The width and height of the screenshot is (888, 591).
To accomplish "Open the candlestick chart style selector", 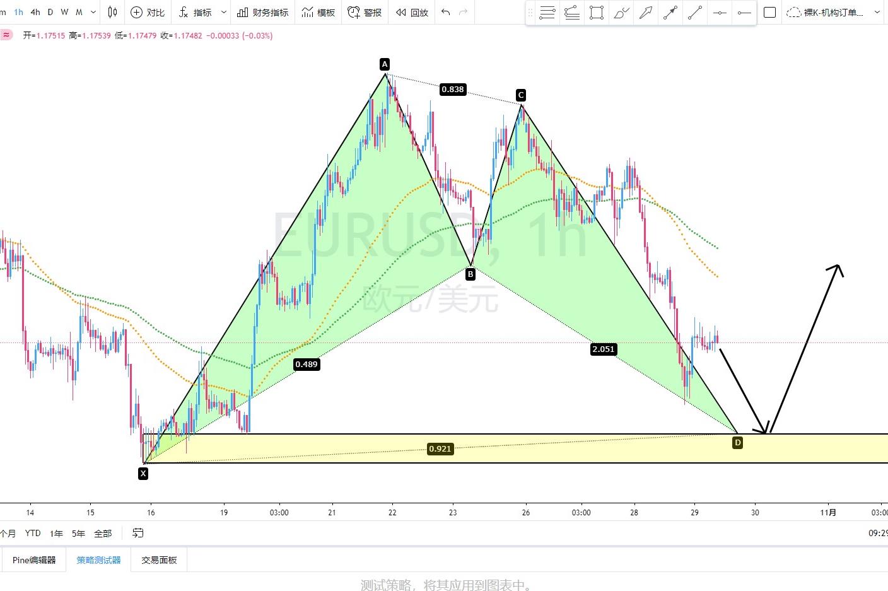I will click(x=112, y=12).
